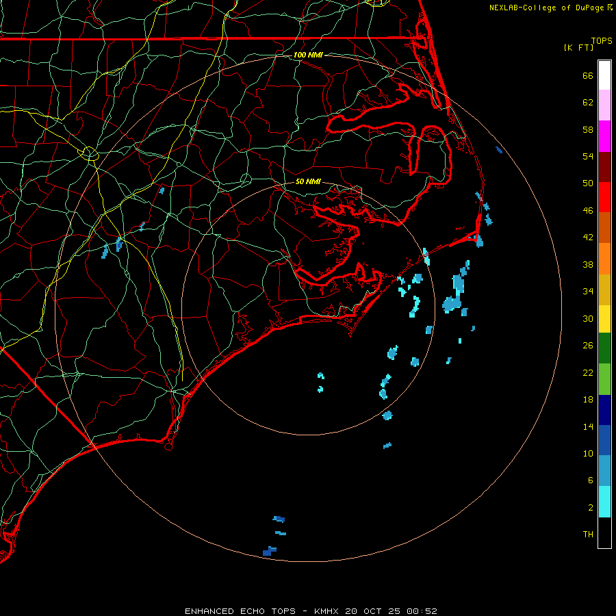This screenshot has width=616, height=616.
Task: Click the legend value 22
Action: [588, 372]
